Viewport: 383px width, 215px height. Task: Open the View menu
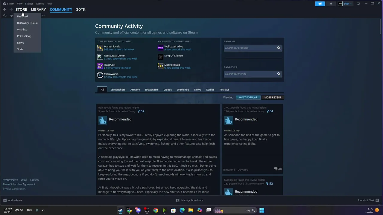19,4
